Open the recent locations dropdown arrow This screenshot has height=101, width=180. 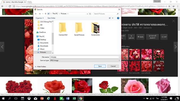point(43,14)
